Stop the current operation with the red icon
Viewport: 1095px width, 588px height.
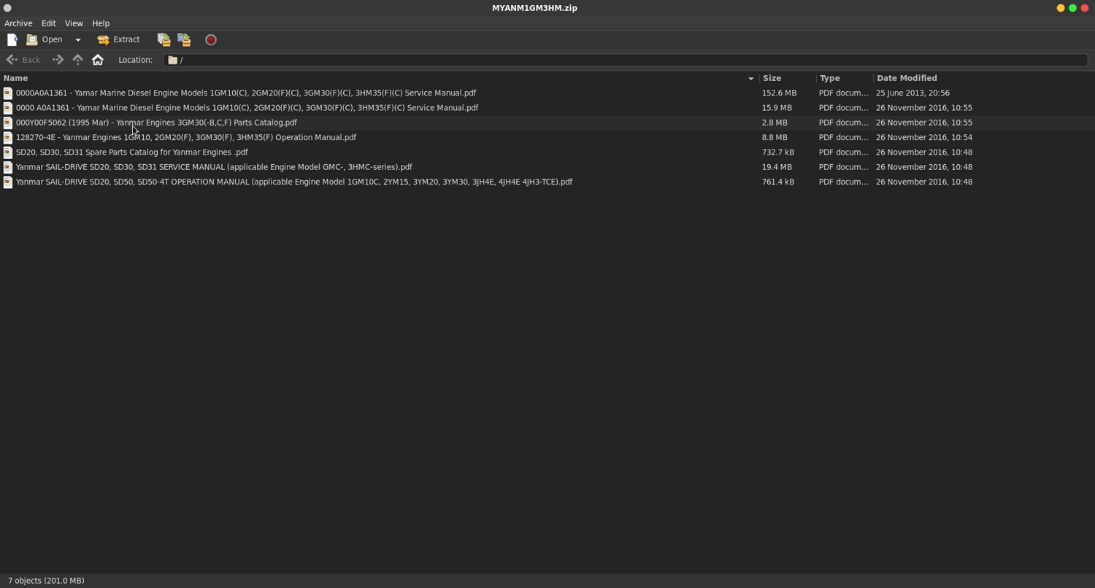(211, 39)
